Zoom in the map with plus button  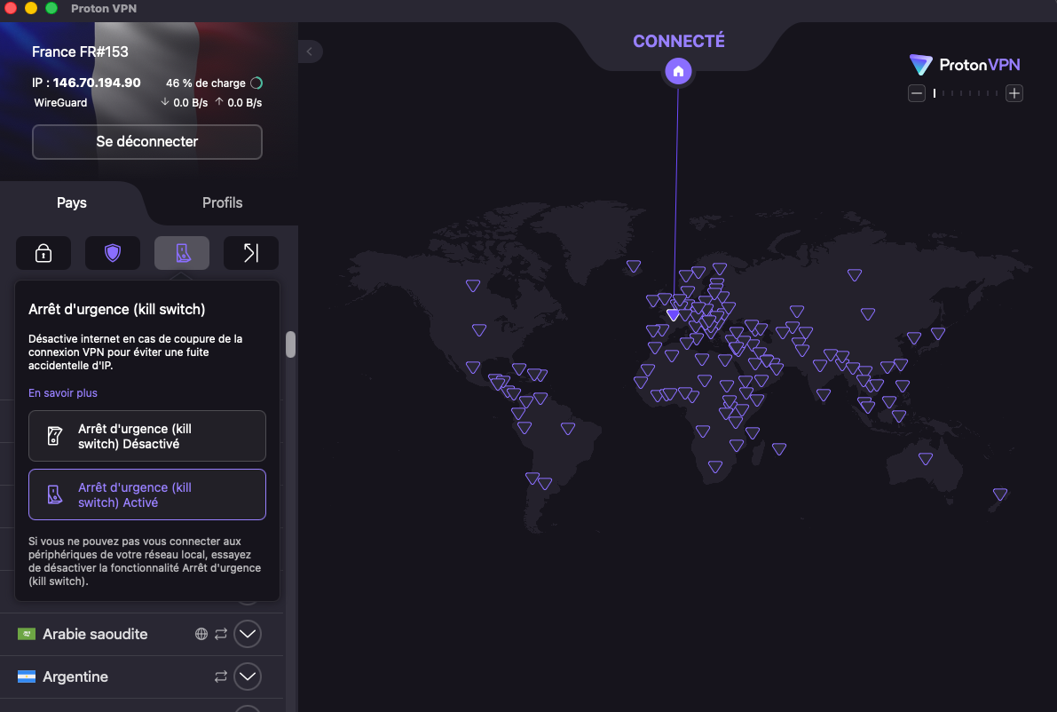point(1014,93)
